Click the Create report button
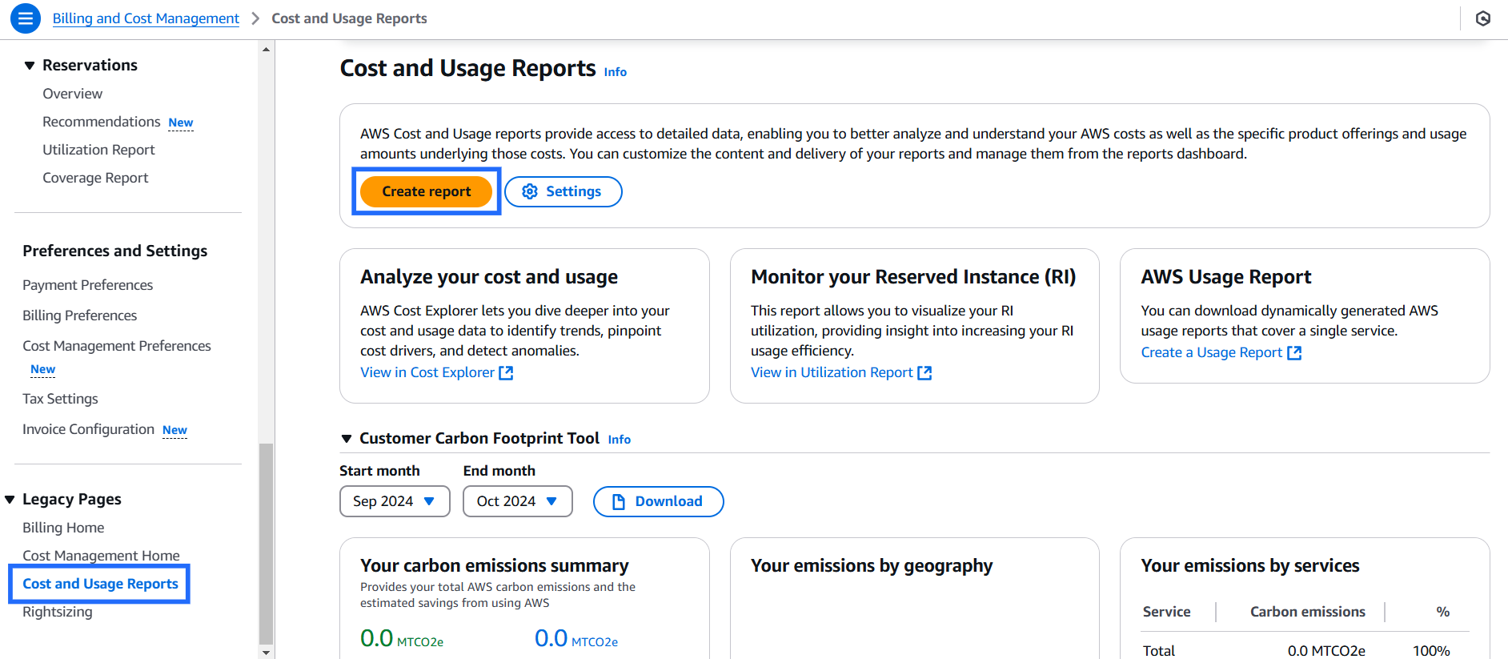1508x659 pixels. pyautogui.click(x=426, y=191)
